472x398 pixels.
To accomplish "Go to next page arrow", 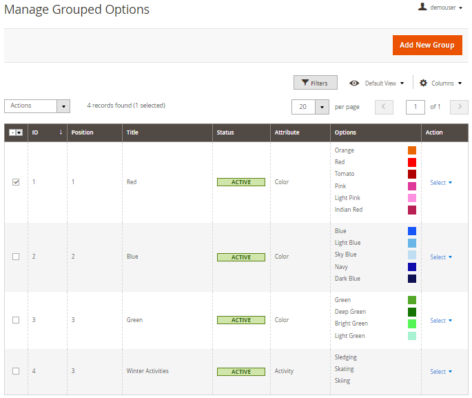I will coord(459,107).
